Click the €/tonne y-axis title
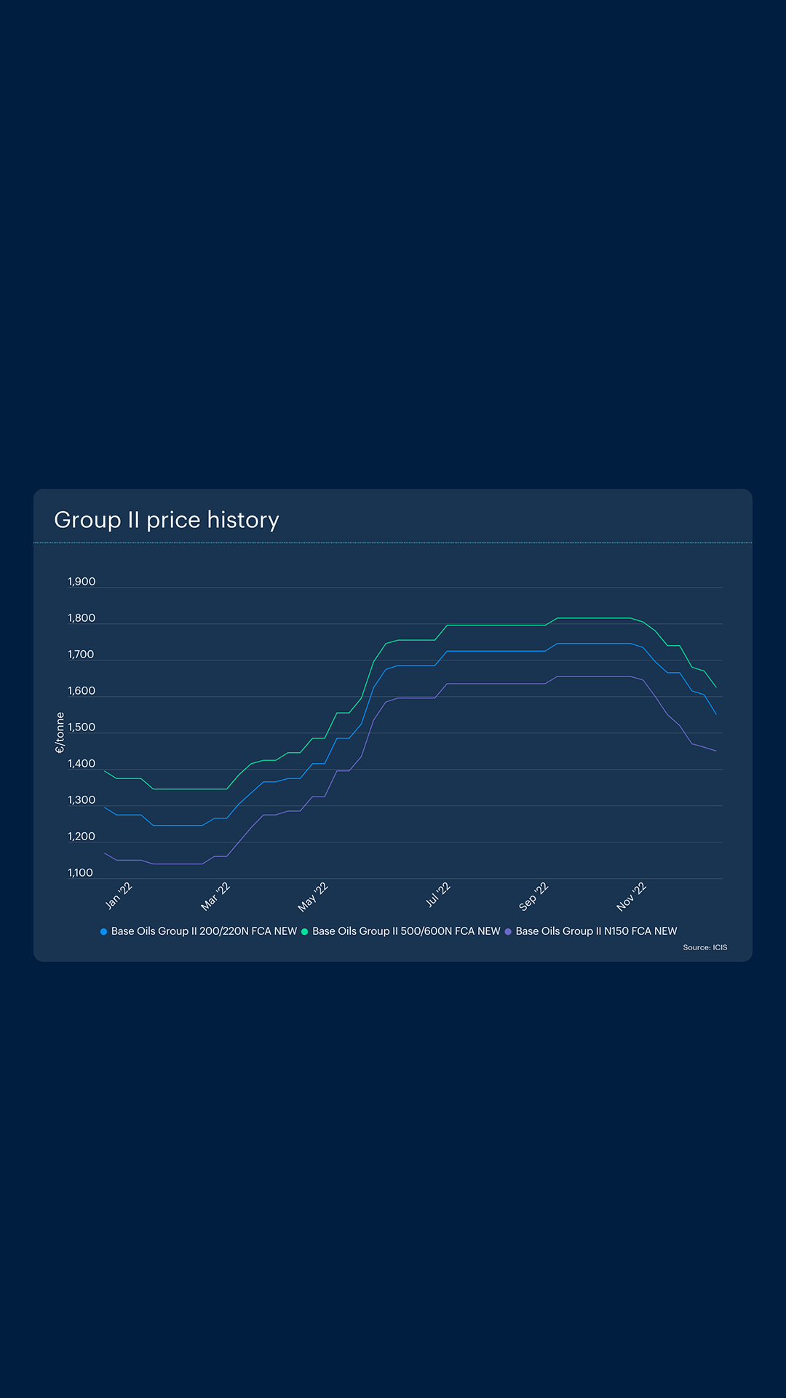This screenshot has height=1398, width=786. (x=60, y=732)
